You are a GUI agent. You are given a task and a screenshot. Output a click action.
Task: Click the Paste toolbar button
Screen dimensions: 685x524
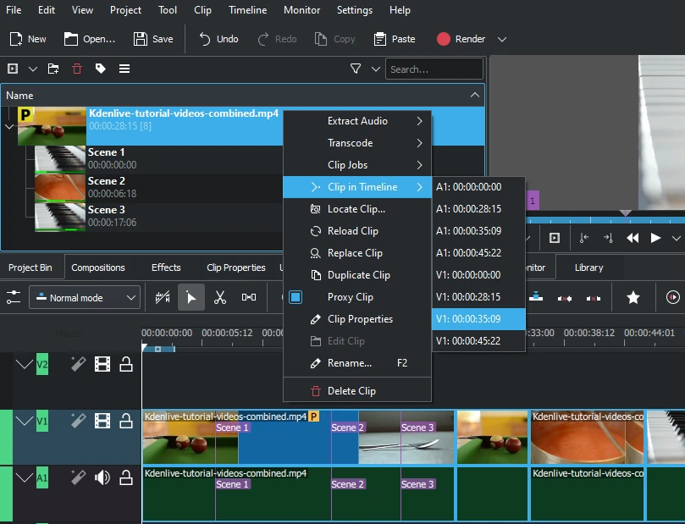pos(395,39)
